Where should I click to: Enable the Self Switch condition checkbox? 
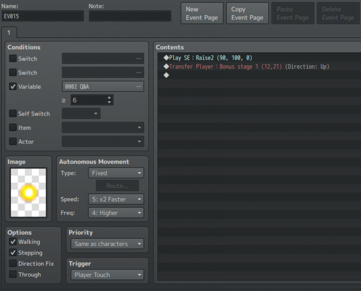[x=13, y=113]
